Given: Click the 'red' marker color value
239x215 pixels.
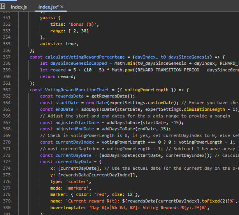Looking at the screenshot, I should [100, 195].
